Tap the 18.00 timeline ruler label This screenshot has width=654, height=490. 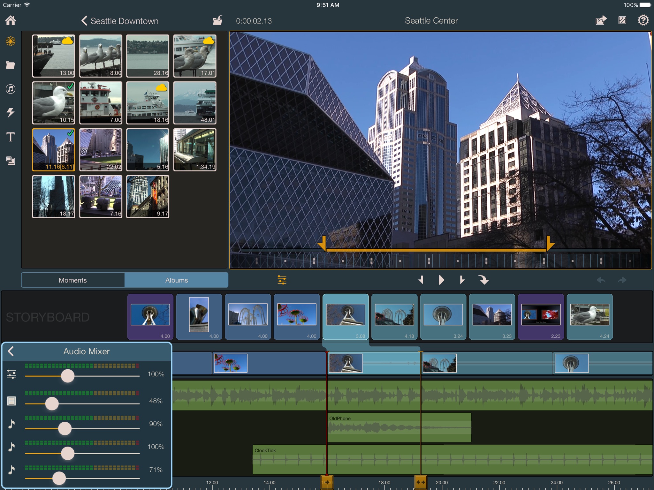(x=384, y=482)
